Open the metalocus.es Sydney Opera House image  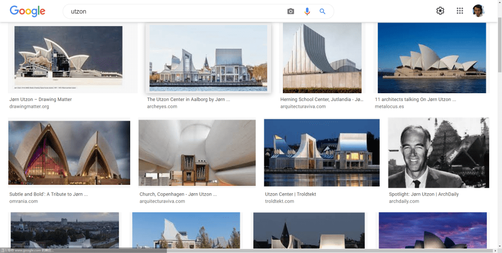432,57
